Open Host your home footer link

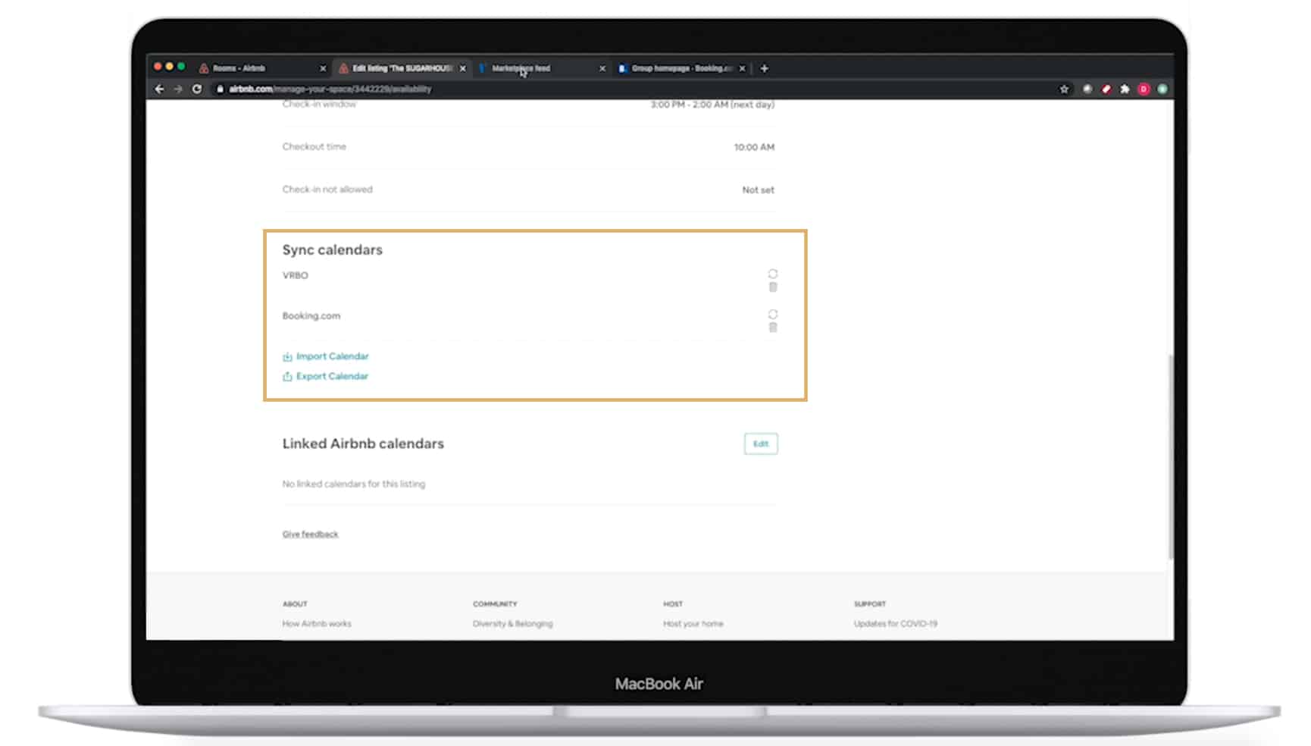tap(693, 624)
